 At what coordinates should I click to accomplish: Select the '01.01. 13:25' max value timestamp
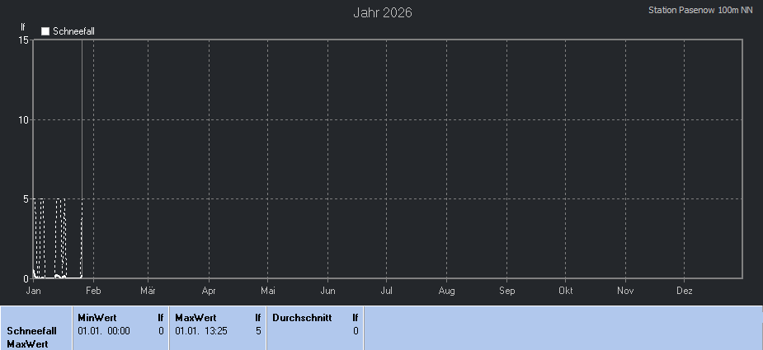click(x=200, y=330)
